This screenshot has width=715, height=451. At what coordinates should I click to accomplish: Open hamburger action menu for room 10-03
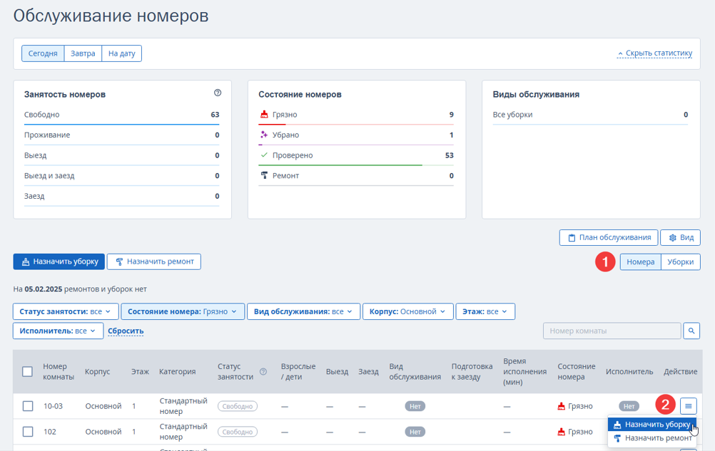[688, 406]
